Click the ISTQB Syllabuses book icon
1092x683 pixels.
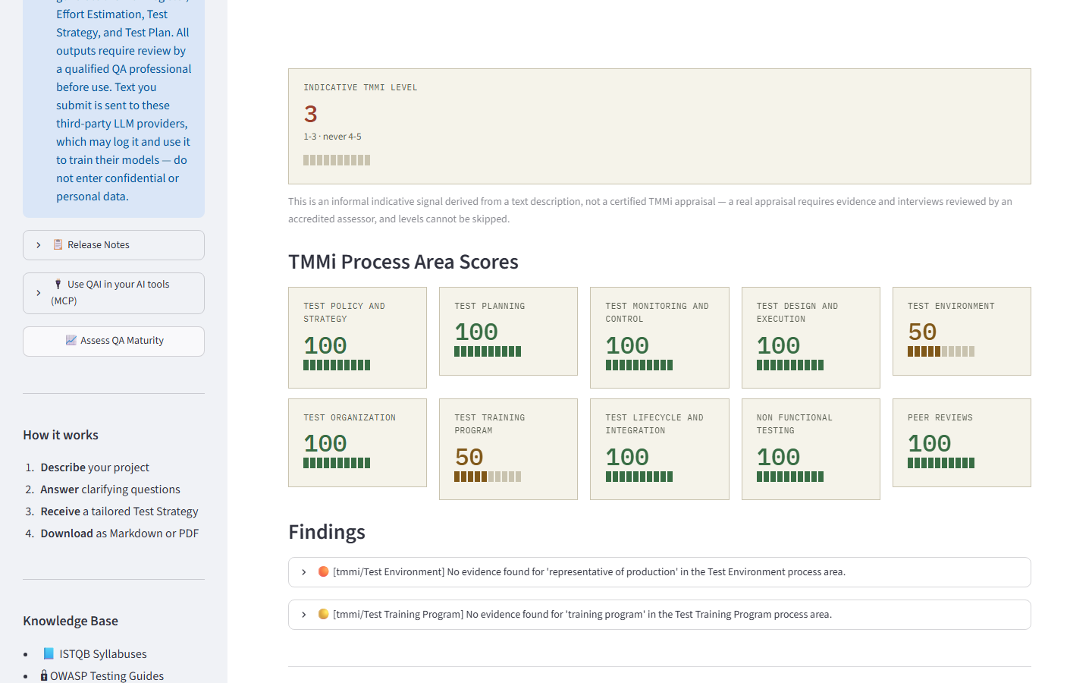pos(49,653)
